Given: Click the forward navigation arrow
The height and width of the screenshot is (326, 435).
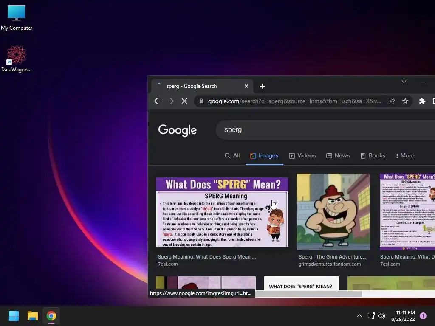Looking at the screenshot, I should pyautogui.click(x=171, y=101).
